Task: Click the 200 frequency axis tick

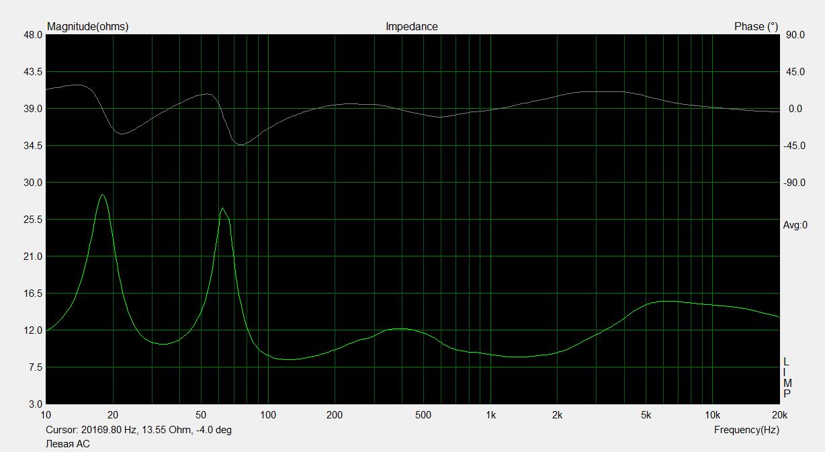Action: pos(335,415)
